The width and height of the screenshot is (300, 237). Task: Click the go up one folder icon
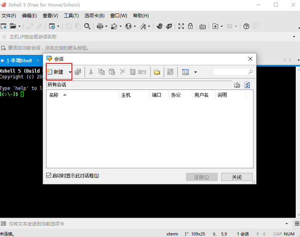pyautogui.click(x=237, y=85)
